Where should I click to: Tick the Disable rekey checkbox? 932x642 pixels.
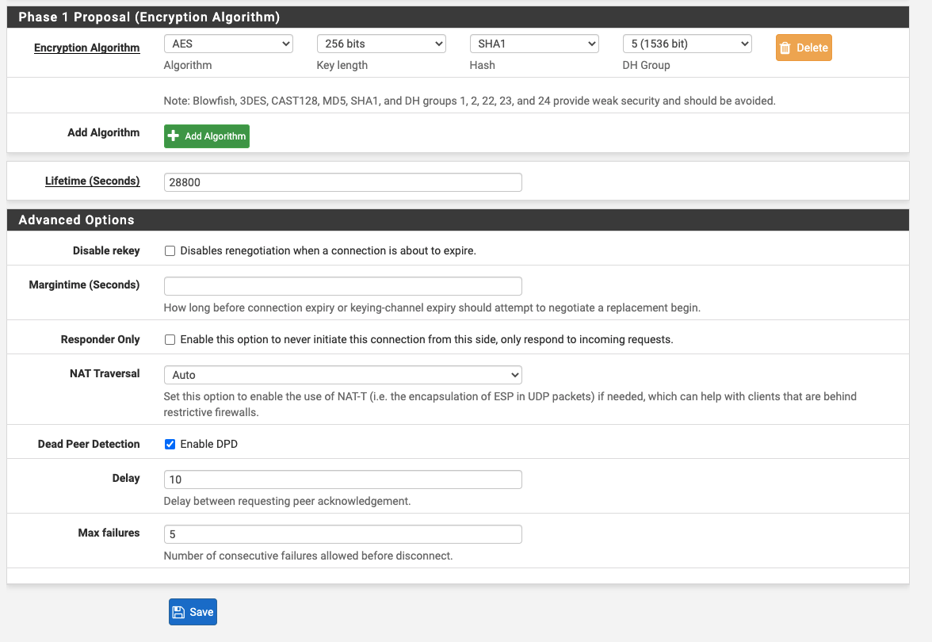pyautogui.click(x=170, y=250)
